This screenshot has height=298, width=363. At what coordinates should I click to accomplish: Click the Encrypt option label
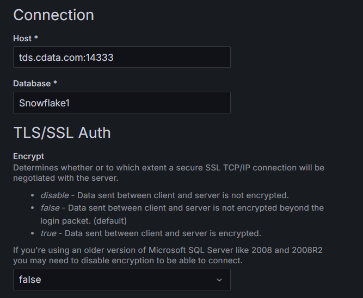[28, 156]
